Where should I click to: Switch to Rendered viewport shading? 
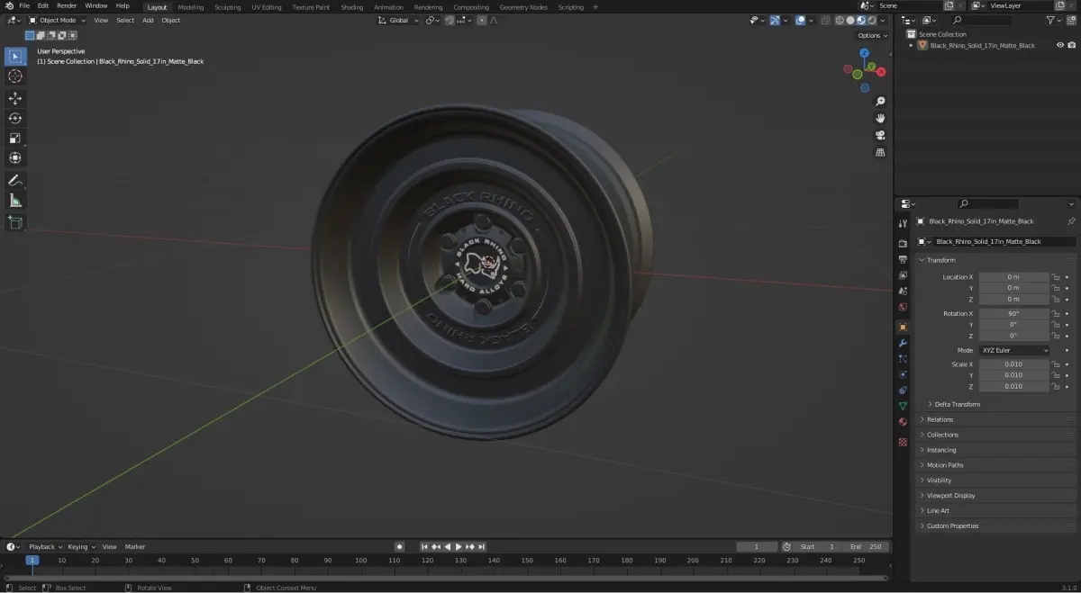pyautogui.click(x=871, y=20)
